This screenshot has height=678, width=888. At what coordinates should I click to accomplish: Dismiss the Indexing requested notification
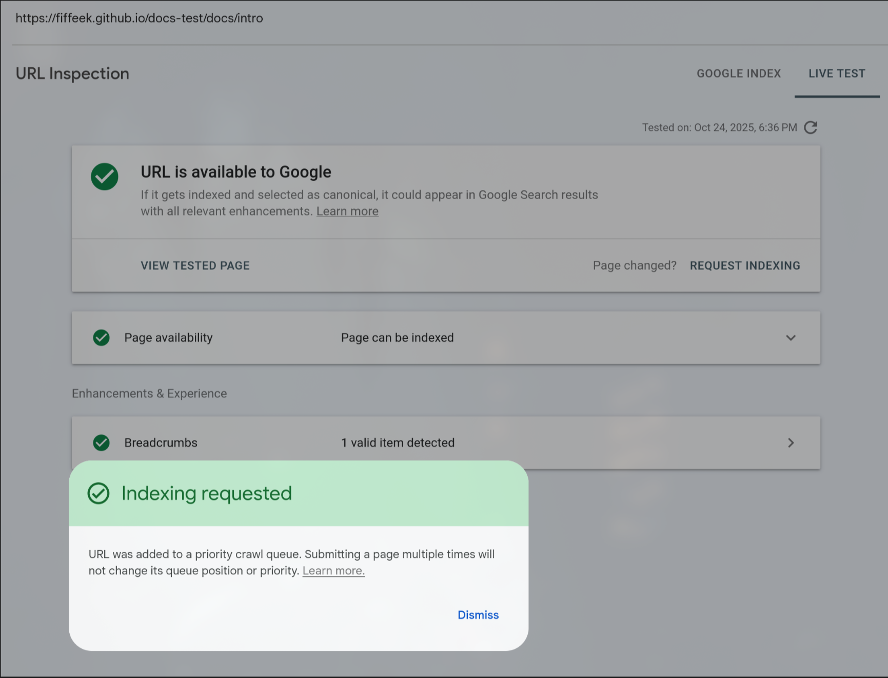click(478, 615)
